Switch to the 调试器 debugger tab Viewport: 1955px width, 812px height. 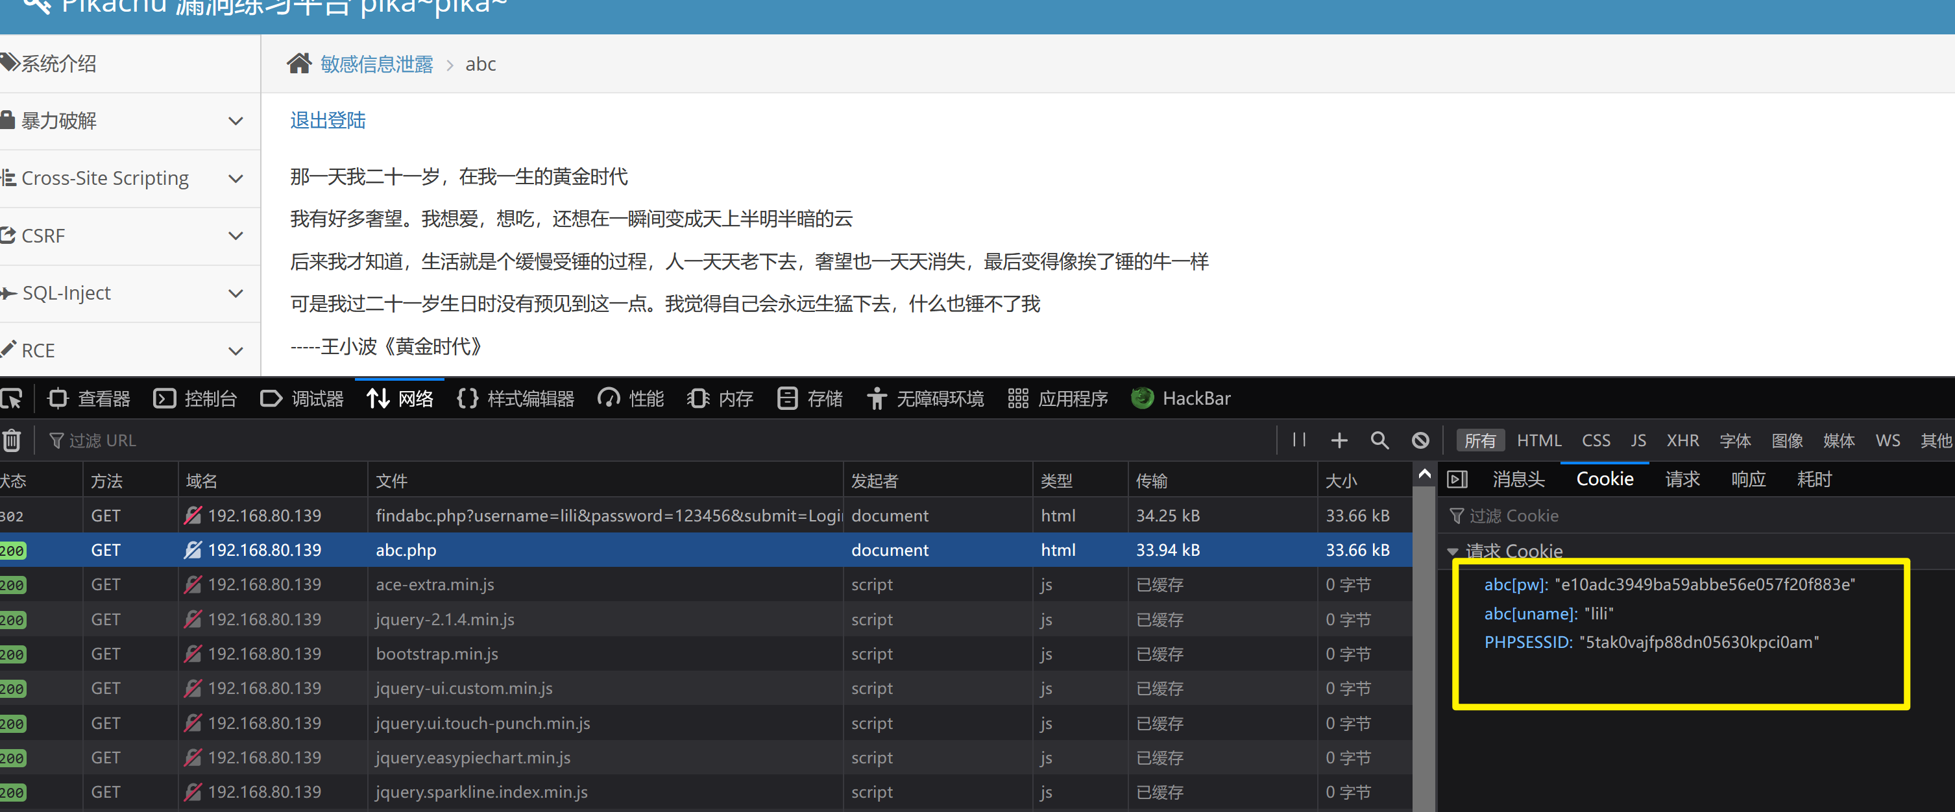pos(301,398)
